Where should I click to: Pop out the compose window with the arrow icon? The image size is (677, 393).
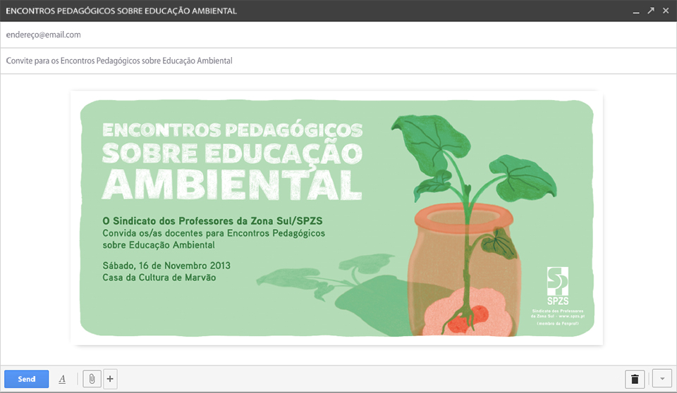(651, 11)
